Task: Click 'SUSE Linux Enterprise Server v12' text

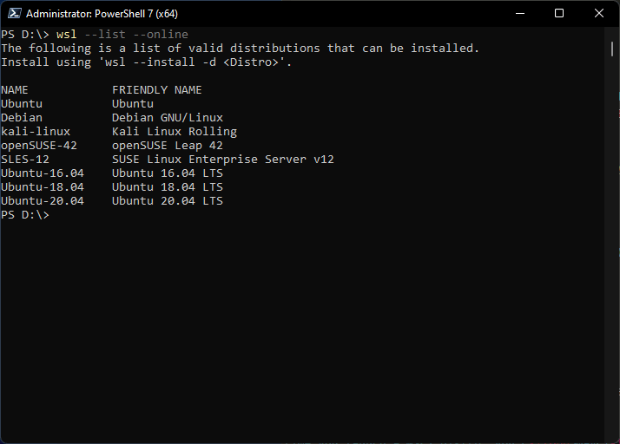Action: (223, 160)
